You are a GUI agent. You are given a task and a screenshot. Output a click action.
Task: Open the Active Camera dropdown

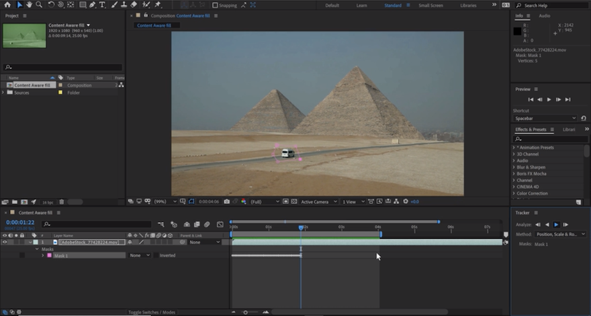pos(317,201)
